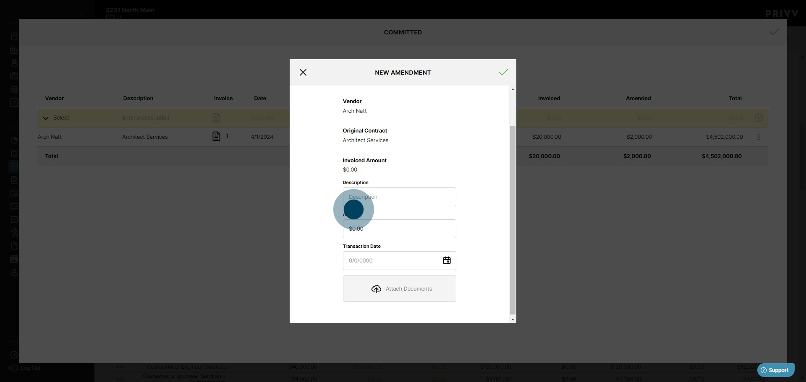Click the Invoiced column header
This screenshot has width=806, height=382.
click(549, 98)
